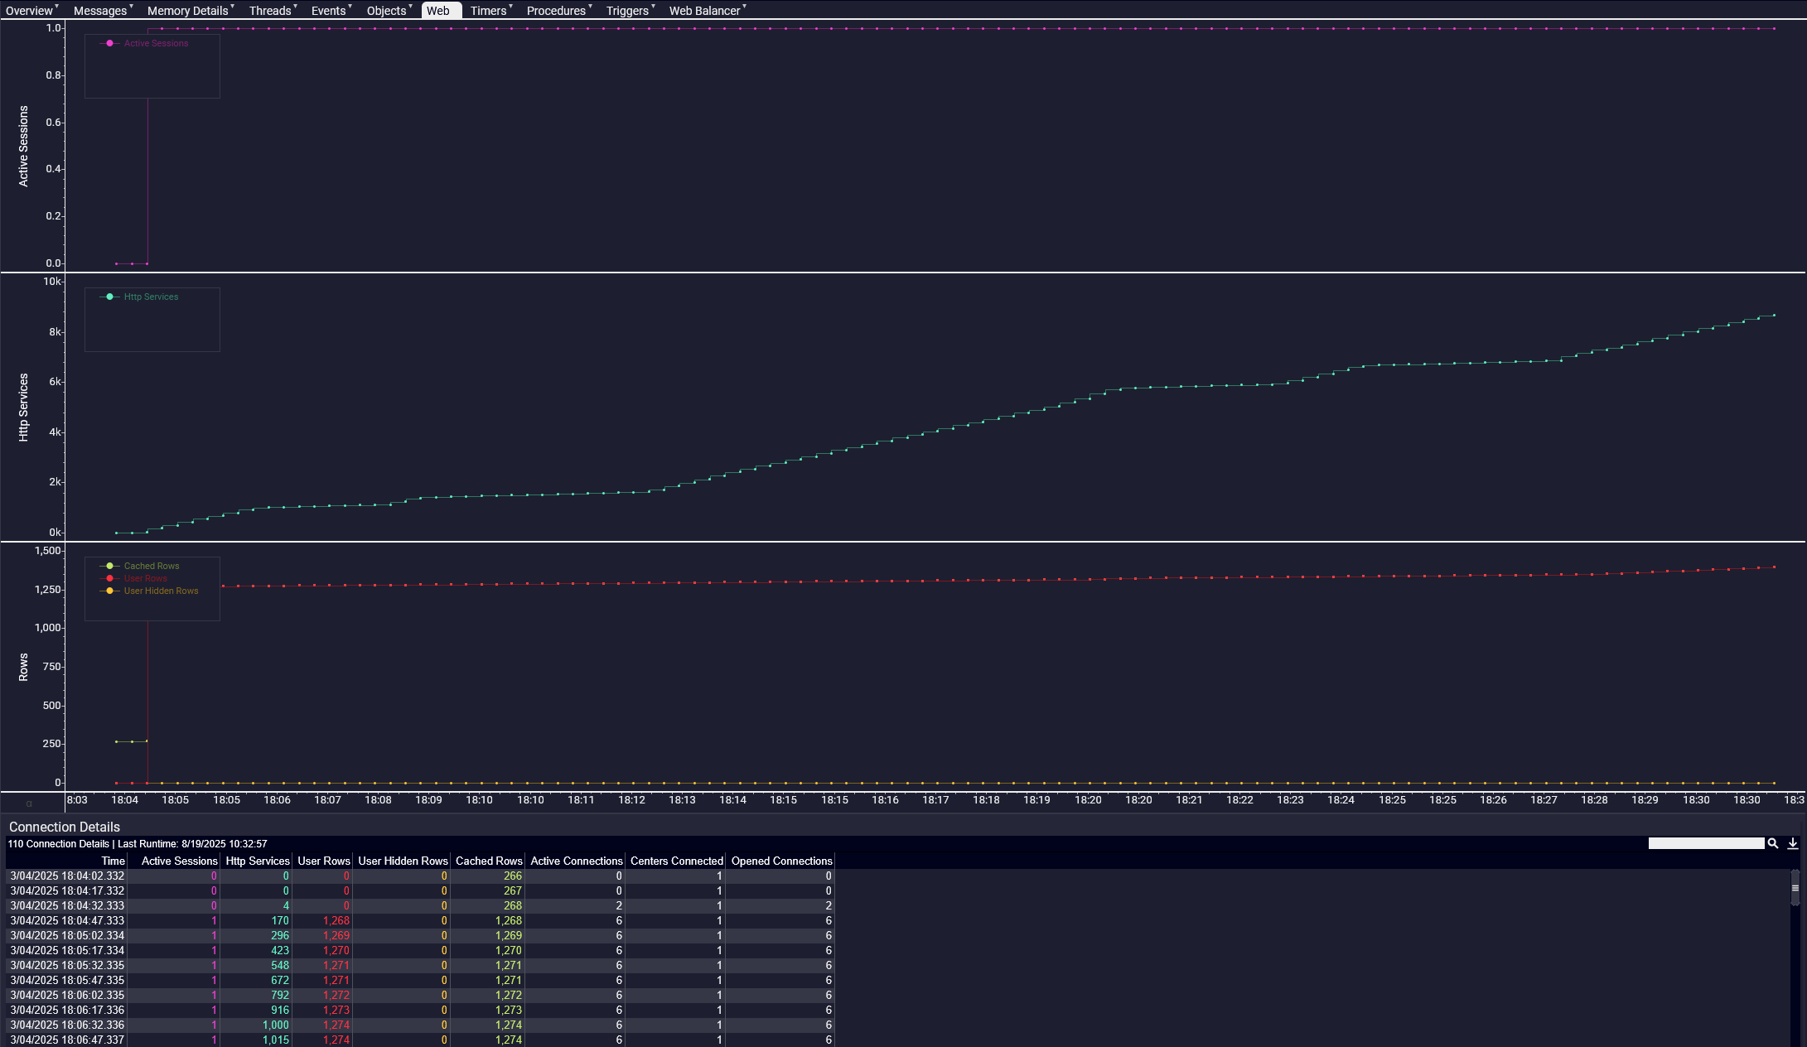Sort by Cached Rows column header
The height and width of the screenshot is (1047, 1807).
[489, 861]
